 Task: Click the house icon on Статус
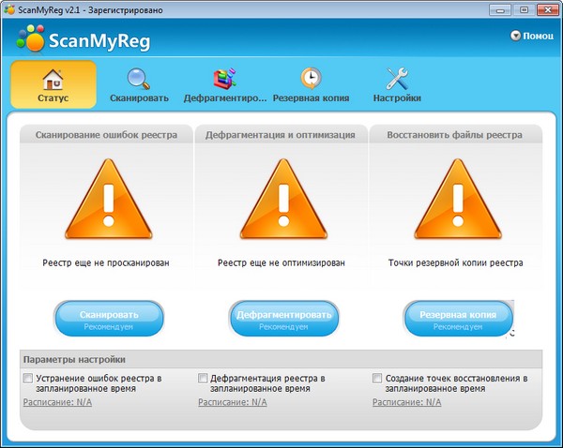tap(53, 80)
